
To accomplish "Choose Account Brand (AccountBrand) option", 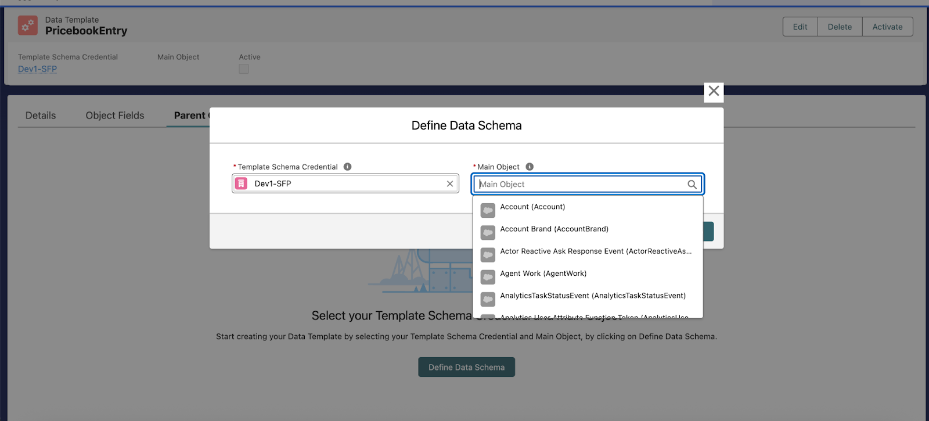I will coord(554,229).
